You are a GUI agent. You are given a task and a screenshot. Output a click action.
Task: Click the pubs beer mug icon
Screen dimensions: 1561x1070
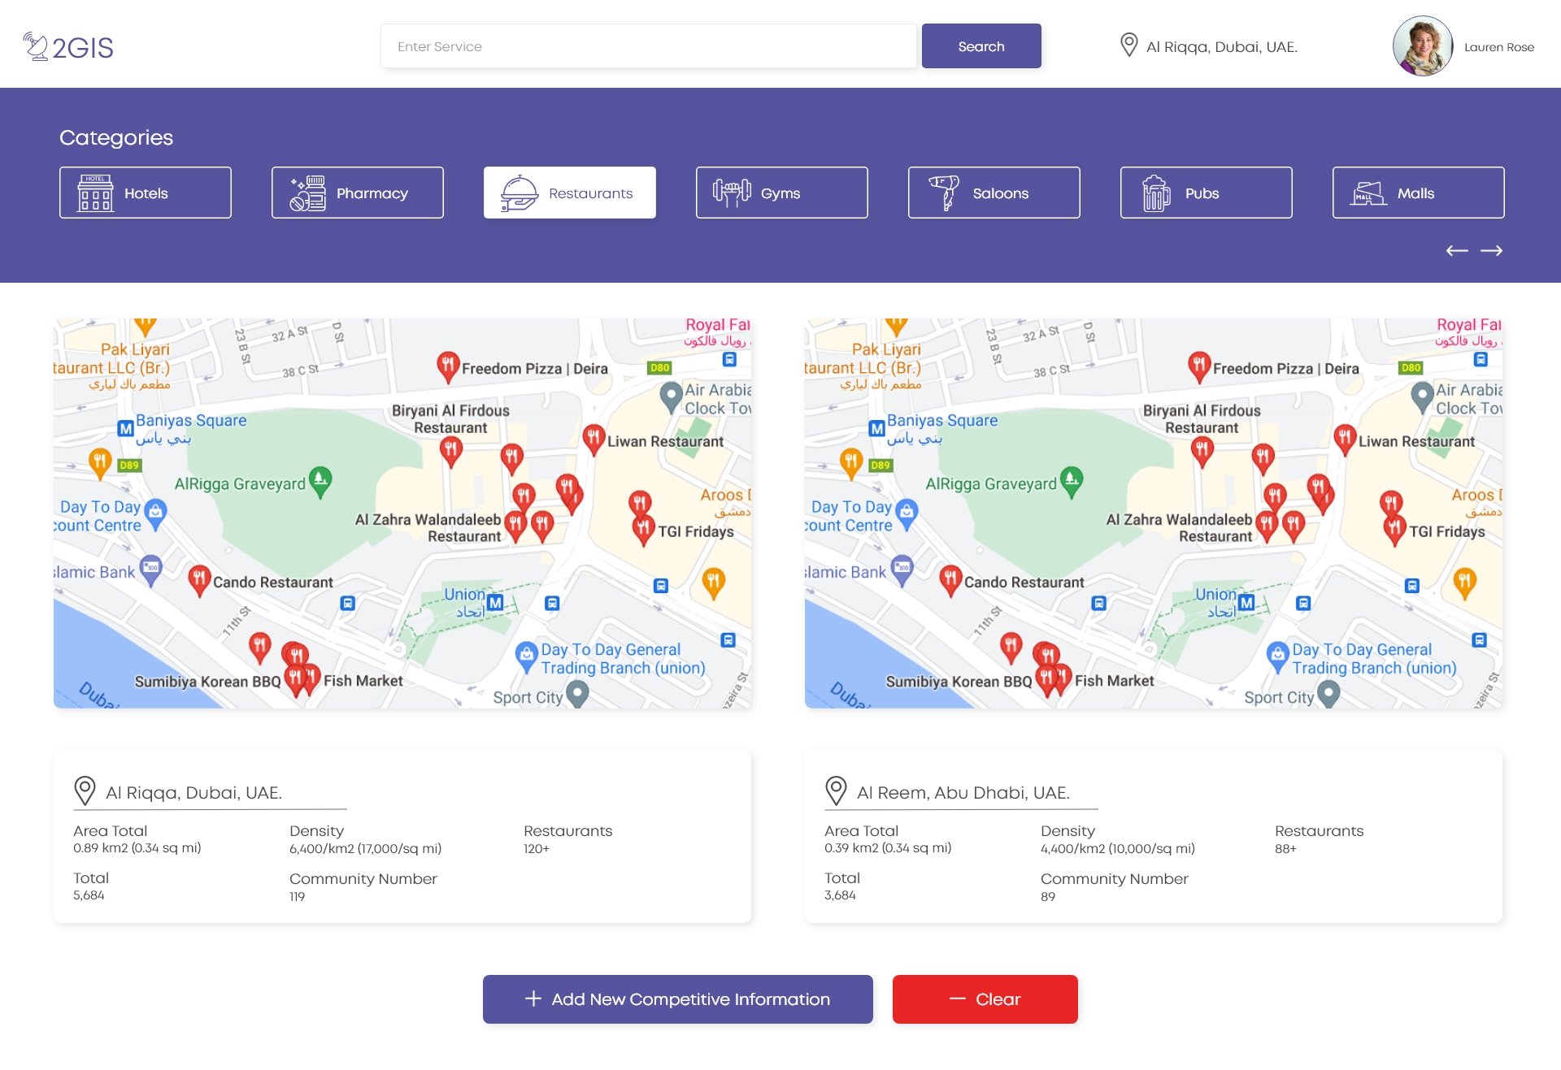pyautogui.click(x=1156, y=193)
